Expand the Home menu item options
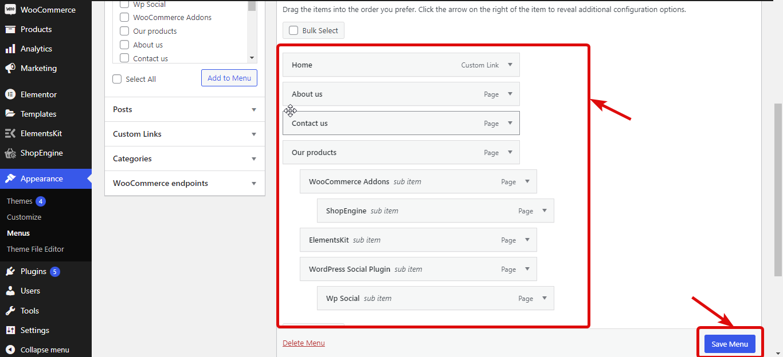Screen dimensions: 783x357 point(510,65)
